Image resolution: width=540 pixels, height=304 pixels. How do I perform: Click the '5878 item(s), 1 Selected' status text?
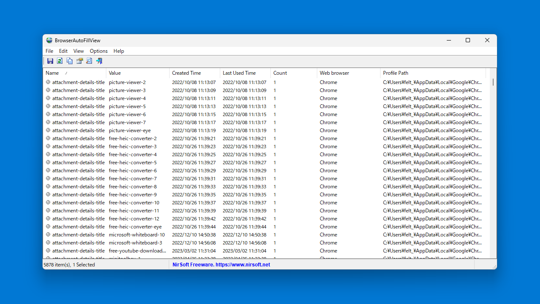(69, 265)
